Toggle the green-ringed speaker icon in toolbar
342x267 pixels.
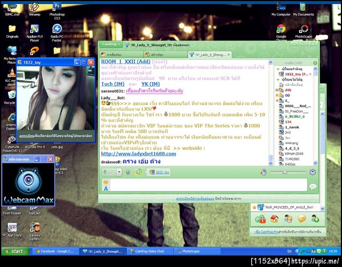tap(138, 172)
